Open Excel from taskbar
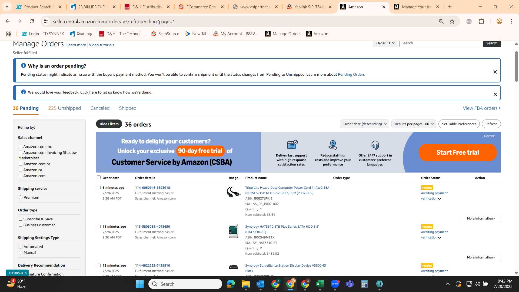 coord(320,284)
